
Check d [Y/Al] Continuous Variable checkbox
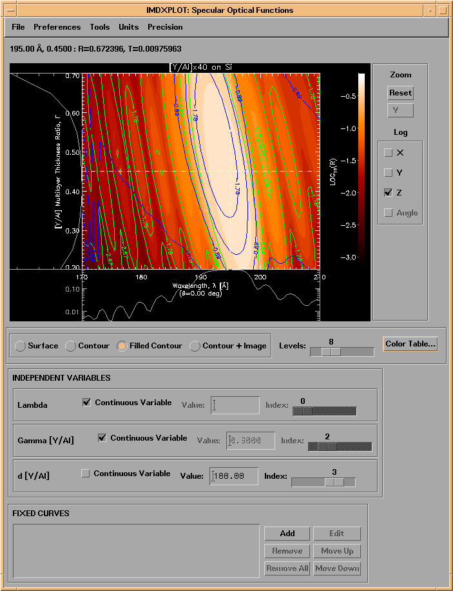[x=86, y=474]
